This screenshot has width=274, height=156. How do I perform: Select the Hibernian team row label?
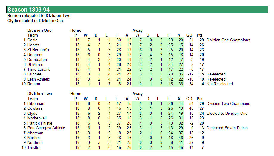[x=36, y=103]
